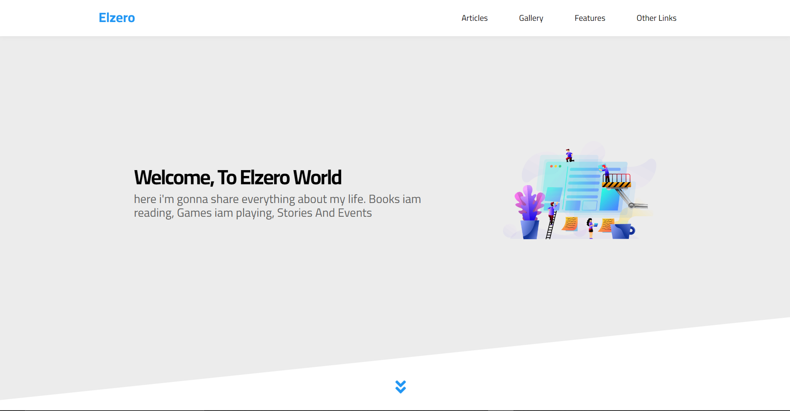
Task: Open the Articles nav link
Action: click(474, 18)
